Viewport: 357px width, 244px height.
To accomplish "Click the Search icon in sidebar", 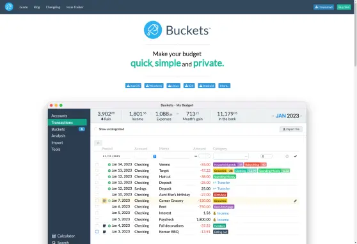I will point(54,243).
